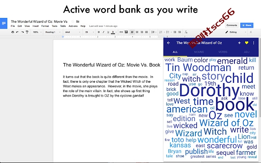This screenshot has width=261, height=163.
Task: Click the word book in the cloud
Action: (x=235, y=104)
